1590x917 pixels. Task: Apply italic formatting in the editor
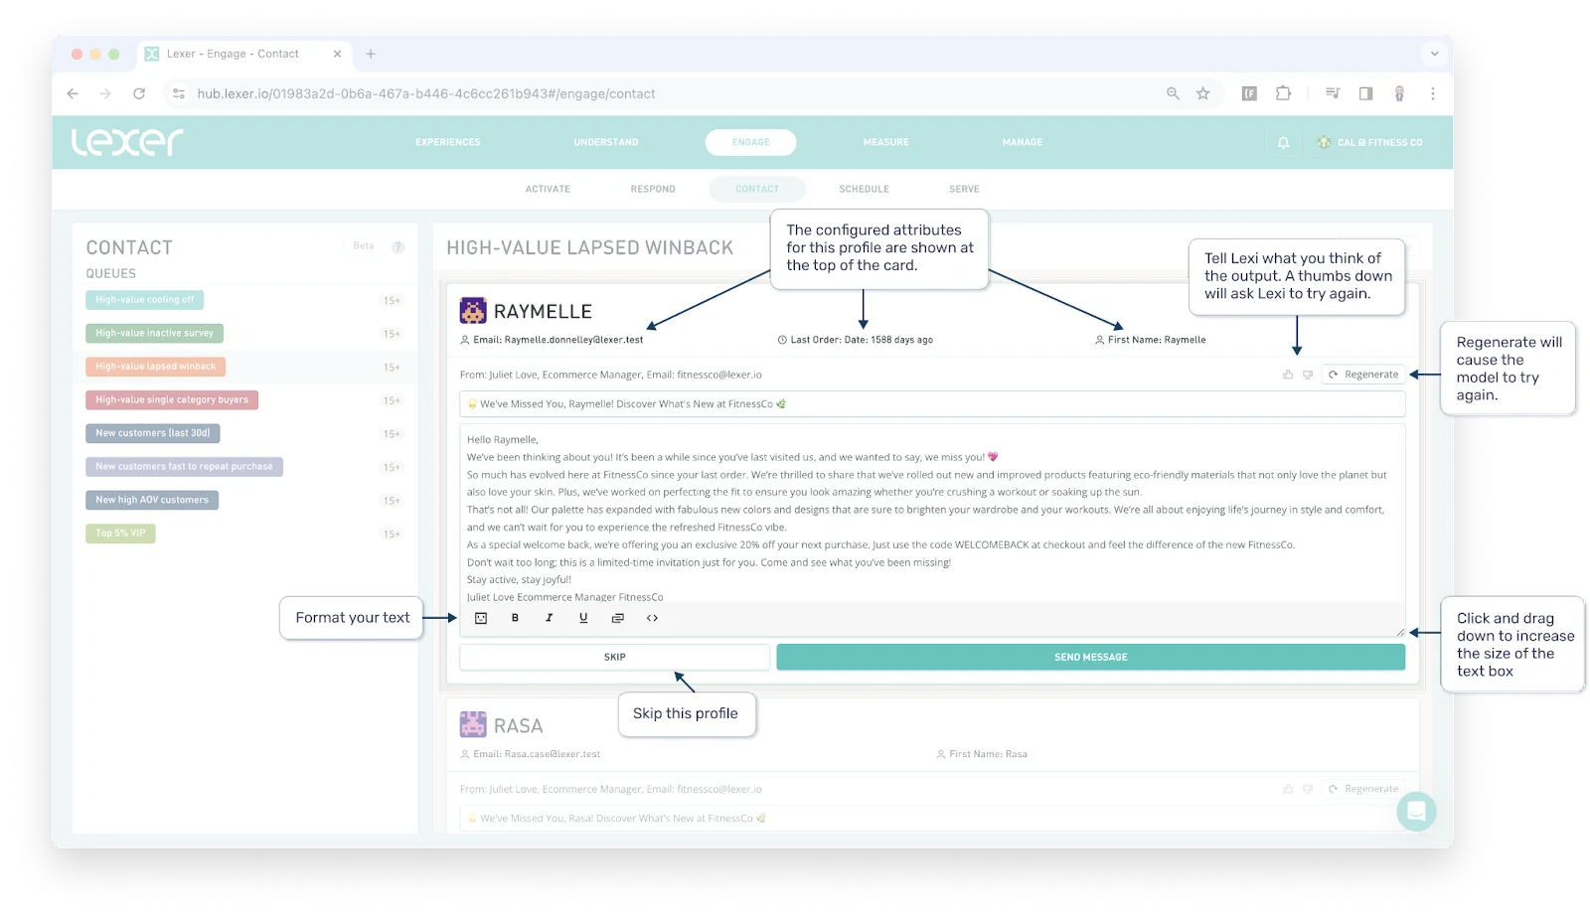click(549, 618)
